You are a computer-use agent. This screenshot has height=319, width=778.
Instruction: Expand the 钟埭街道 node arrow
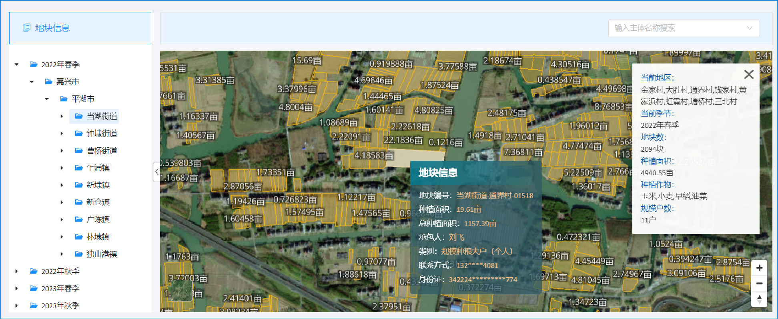62,133
